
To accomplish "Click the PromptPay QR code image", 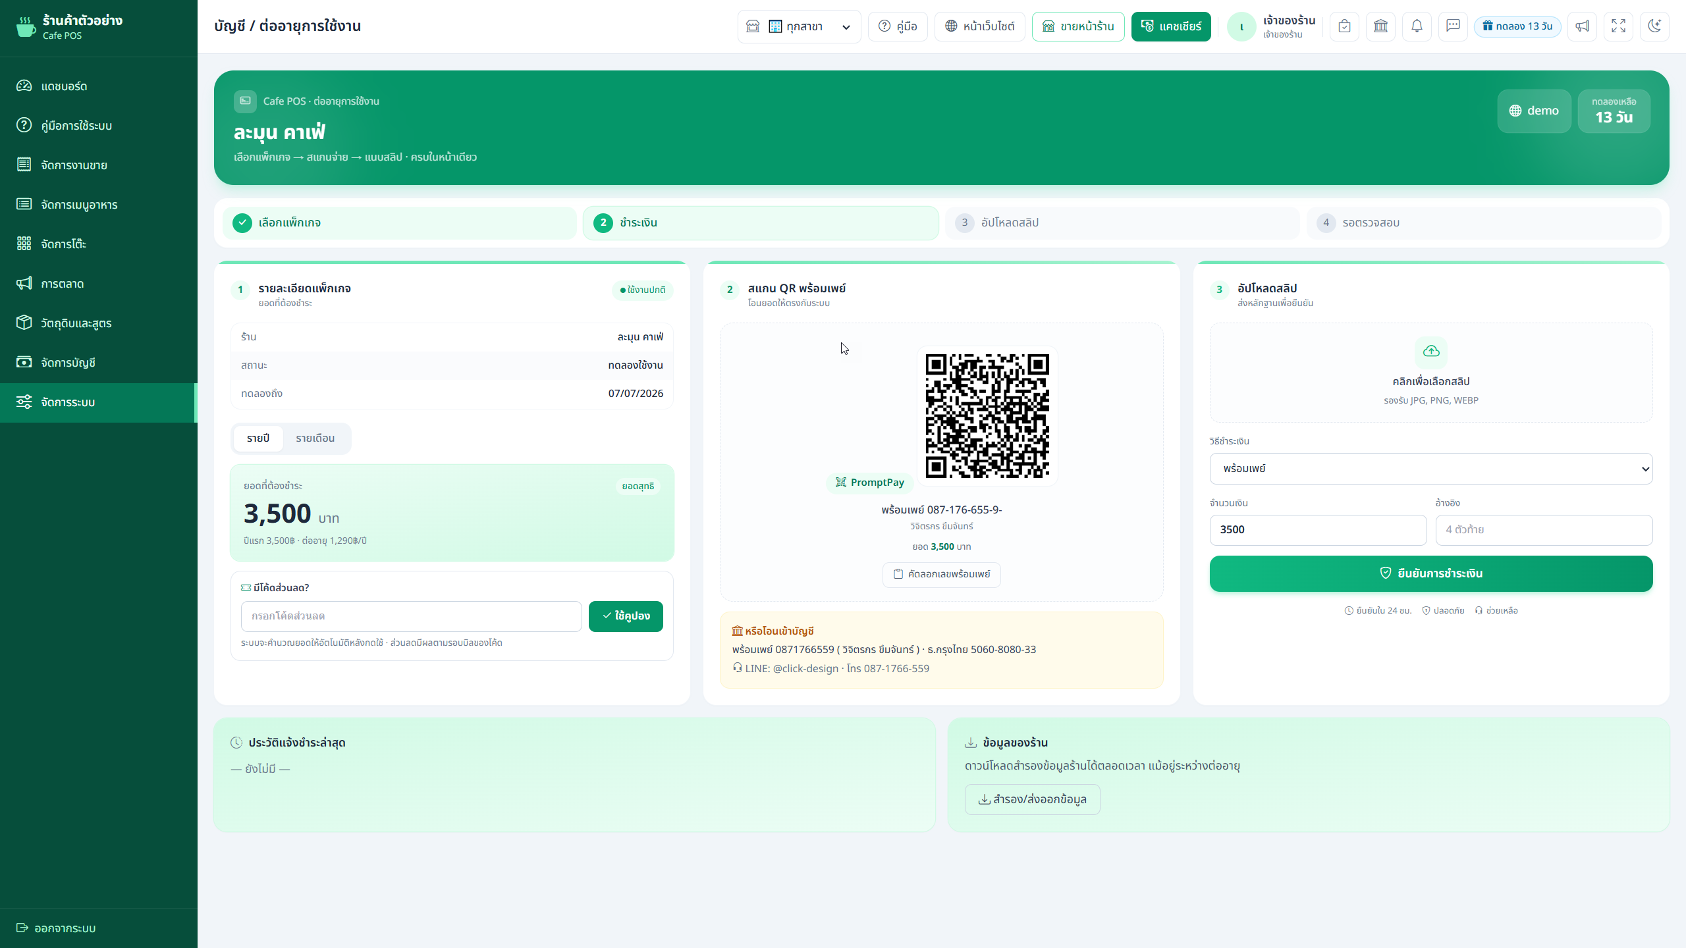I will click(987, 416).
